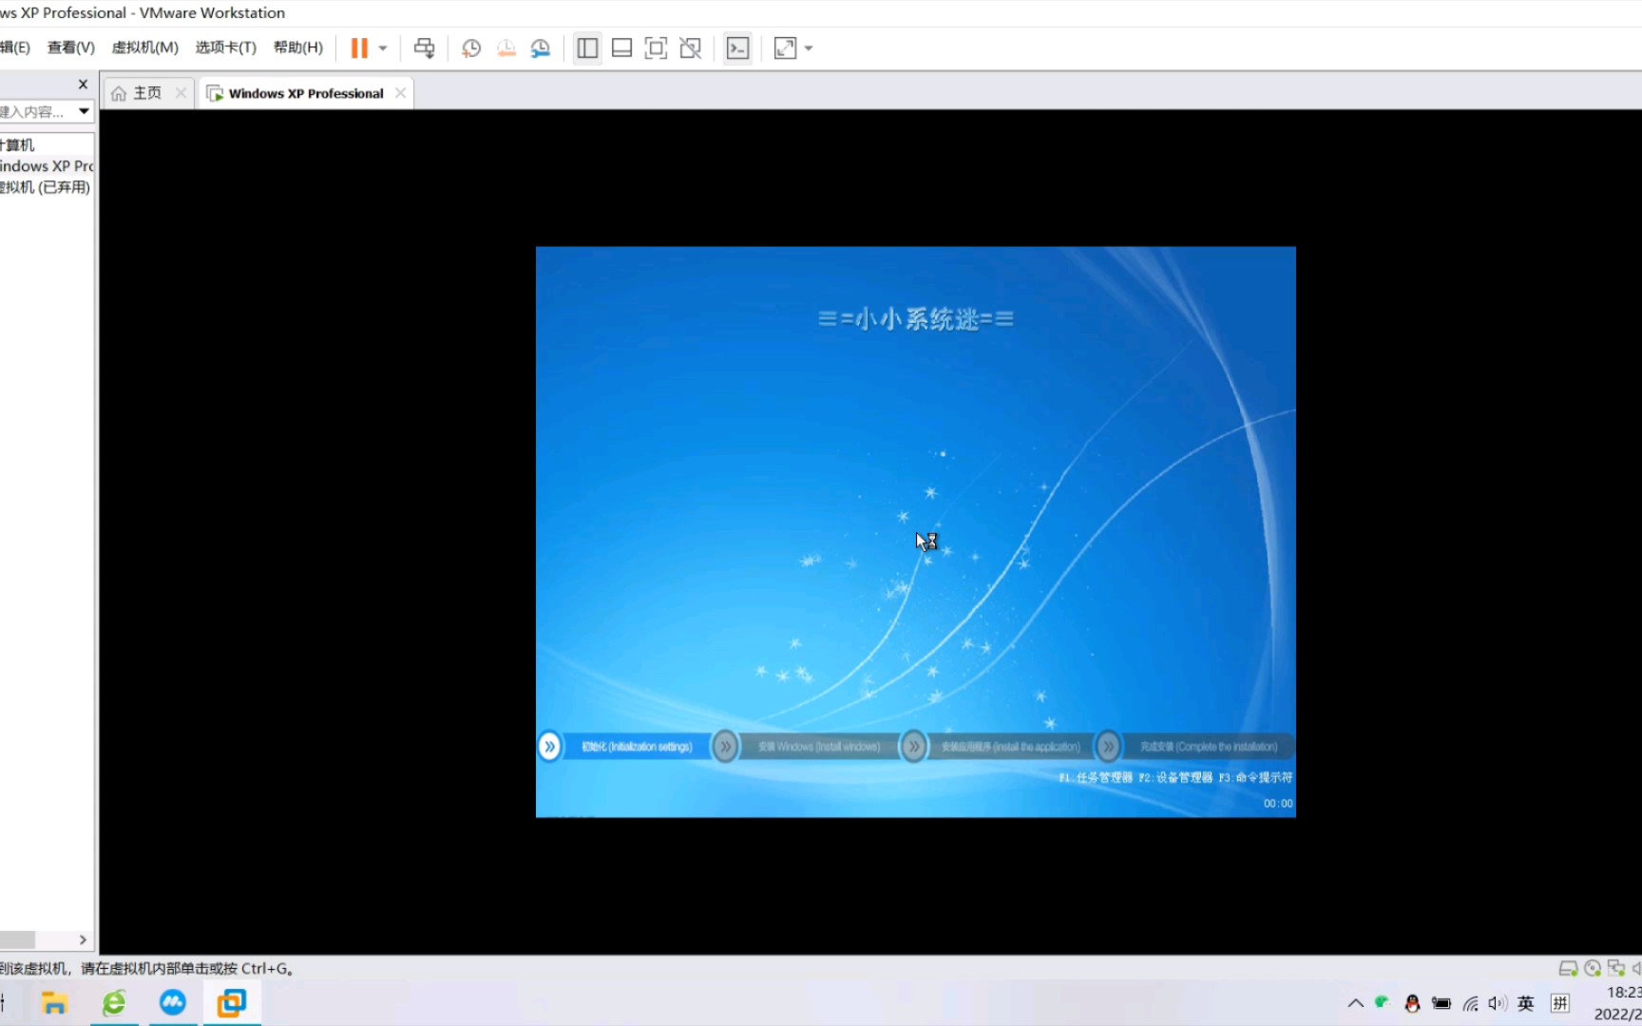Open the 虚拟机(M) menu
This screenshot has width=1642, height=1026.
(144, 47)
